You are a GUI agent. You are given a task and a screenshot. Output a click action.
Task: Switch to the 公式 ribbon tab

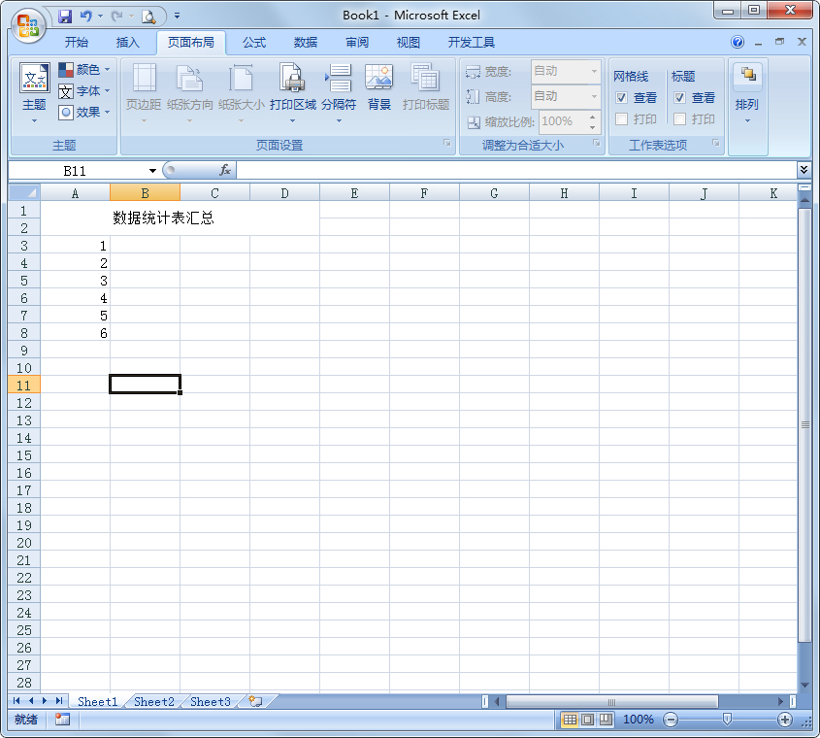pyautogui.click(x=253, y=42)
